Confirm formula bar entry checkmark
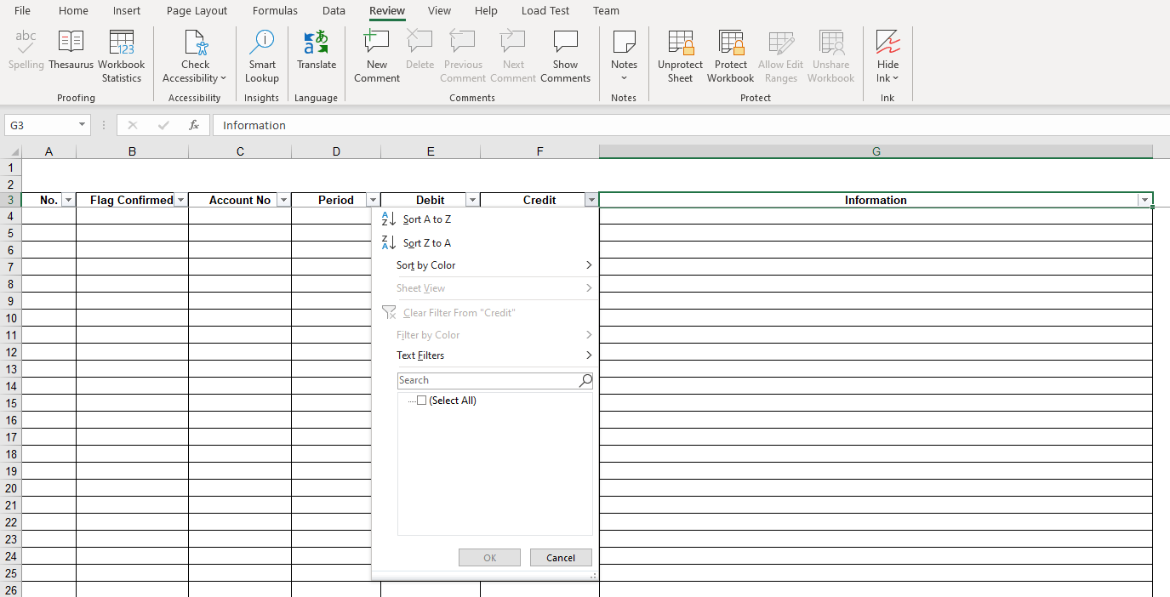 (163, 125)
